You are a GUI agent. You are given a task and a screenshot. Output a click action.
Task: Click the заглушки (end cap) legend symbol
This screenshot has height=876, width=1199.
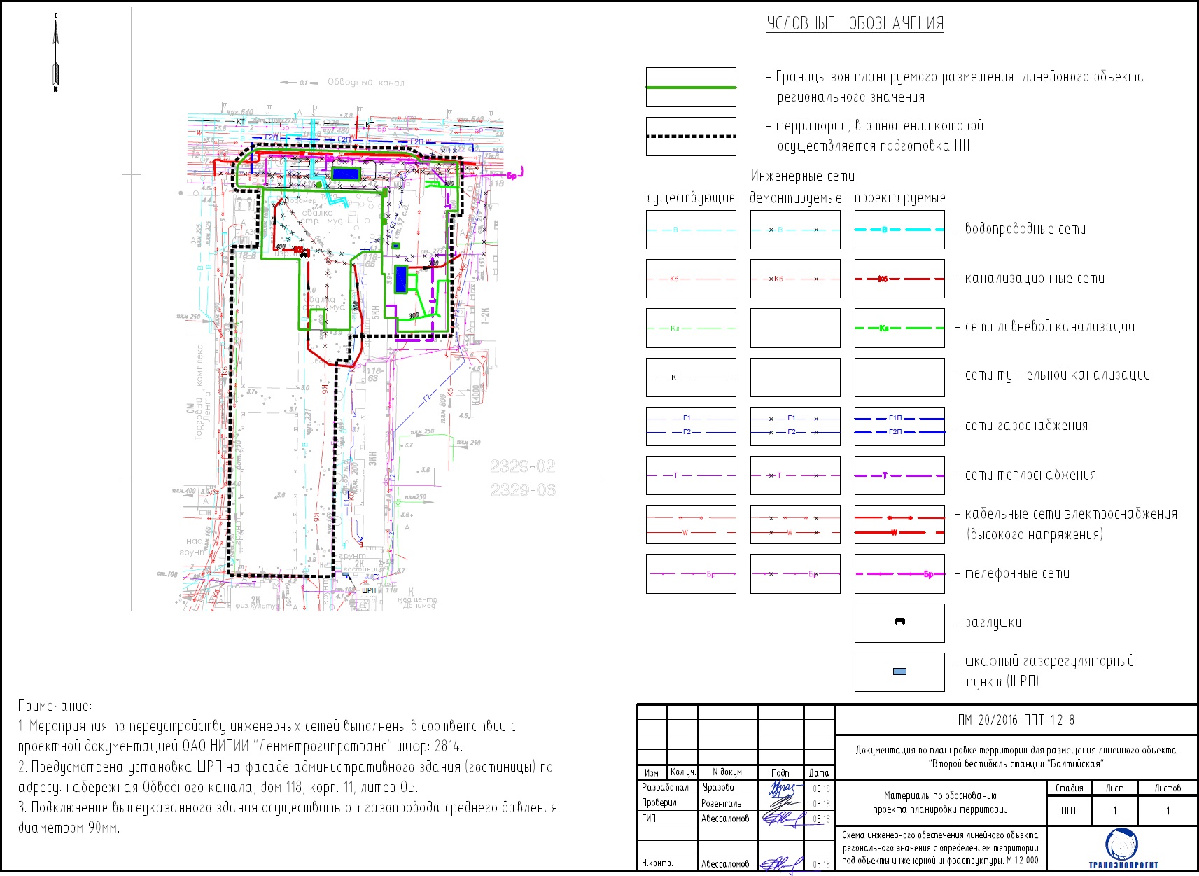click(x=899, y=623)
